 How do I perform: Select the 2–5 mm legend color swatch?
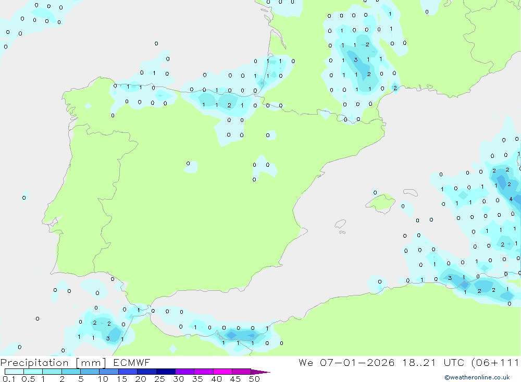coord(71,372)
